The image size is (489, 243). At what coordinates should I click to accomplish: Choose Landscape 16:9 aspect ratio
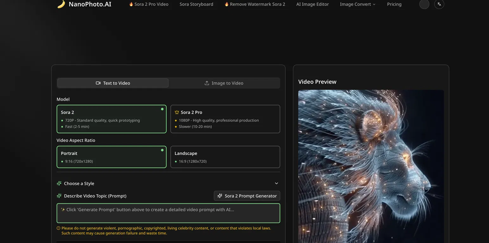225,157
